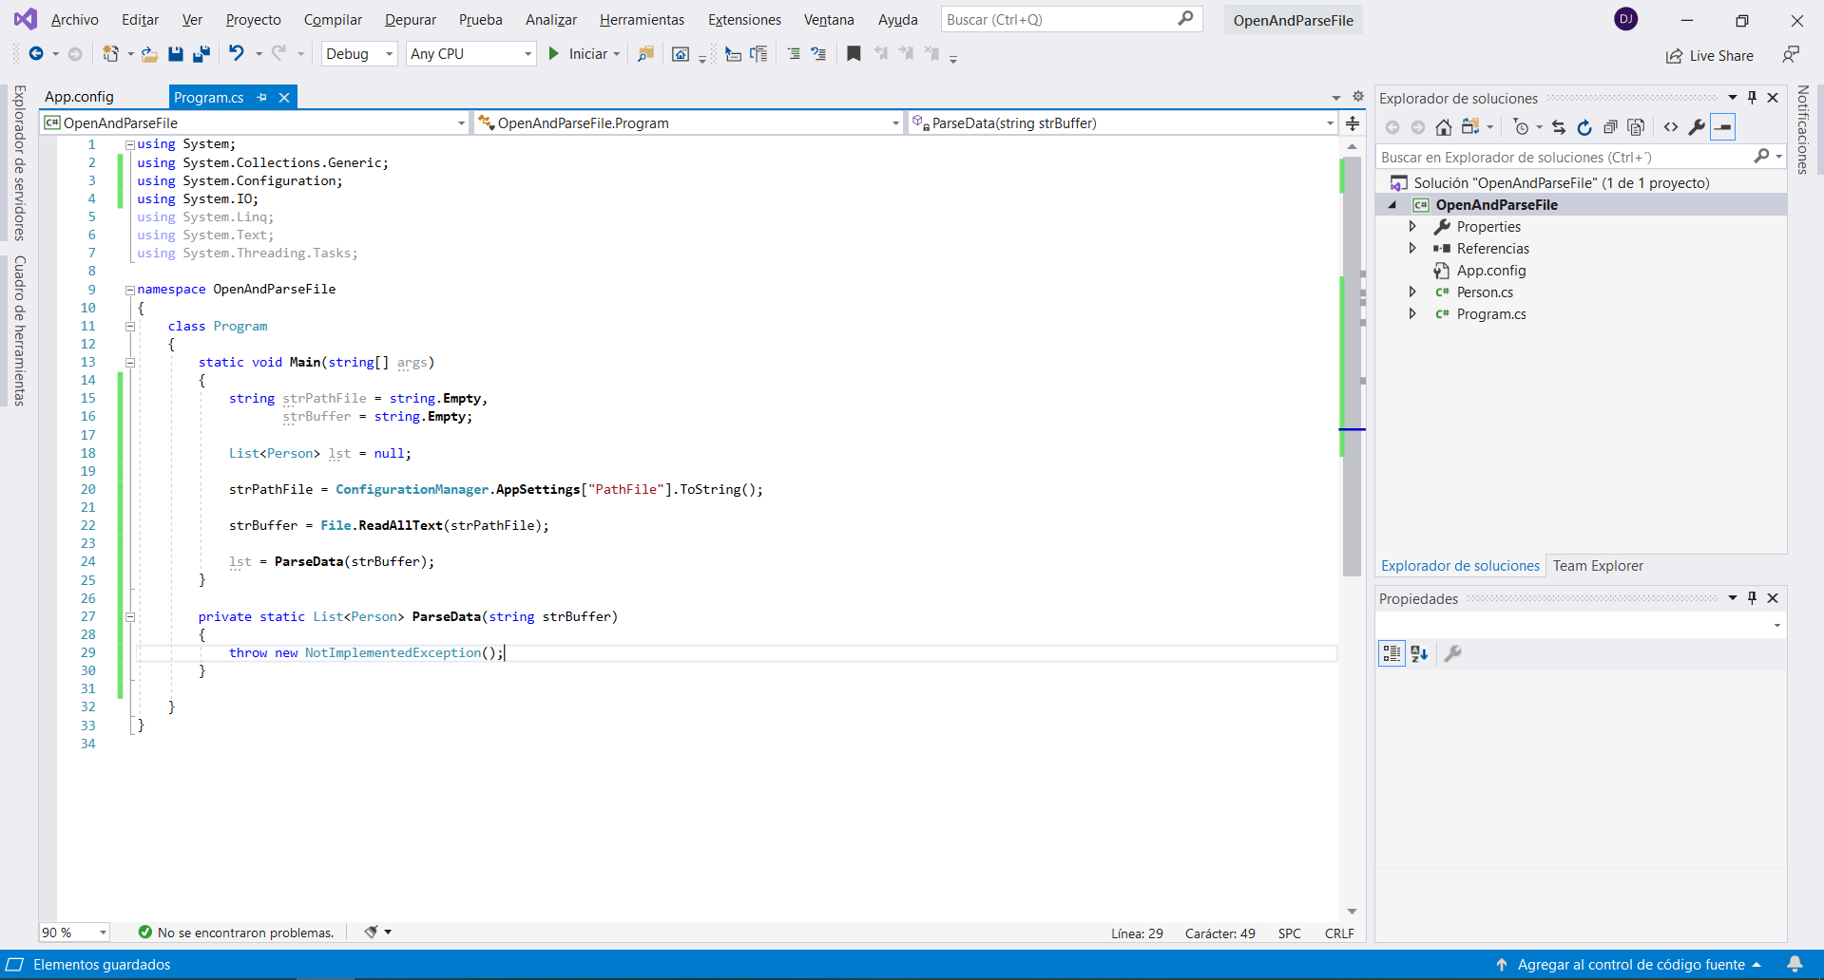
Task: Click the Live Share button
Action: (1710, 56)
